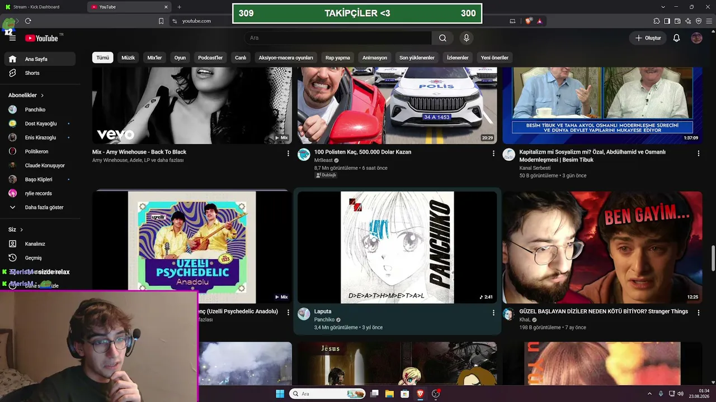Bookmark this page in the address bar
The image size is (716, 402).
click(161, 21)
